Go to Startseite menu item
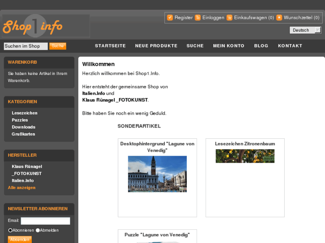325x243 pixels. 110,46
